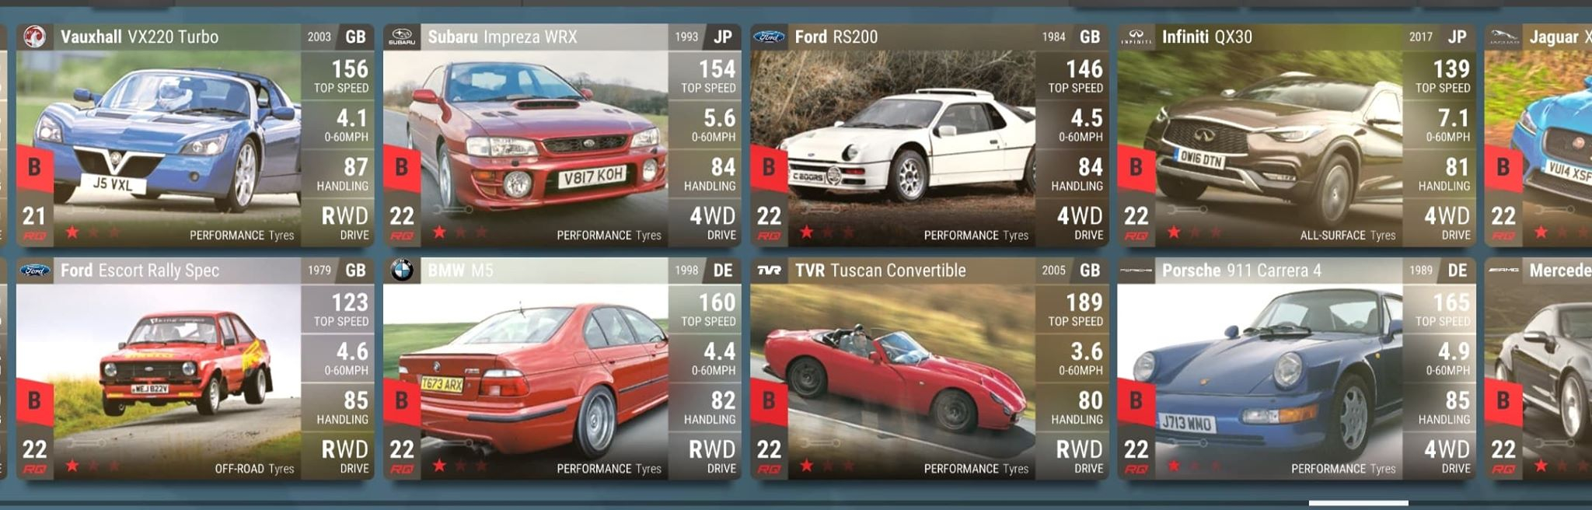The width and height of the screenshot is (1592, 510).
Task: Click the red star rating on Subaru Impreza card
Action: pyautogui.click(x=439, y=232)
